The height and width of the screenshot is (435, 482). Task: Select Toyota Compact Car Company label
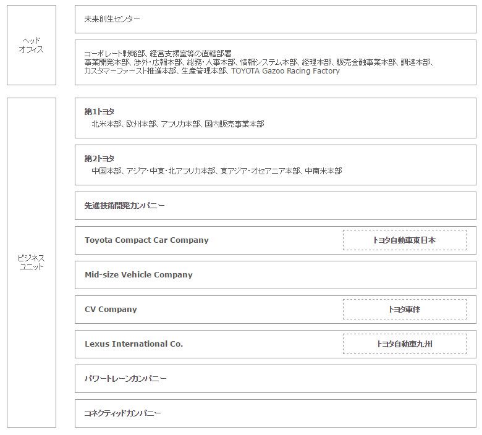tap(146, 240)
